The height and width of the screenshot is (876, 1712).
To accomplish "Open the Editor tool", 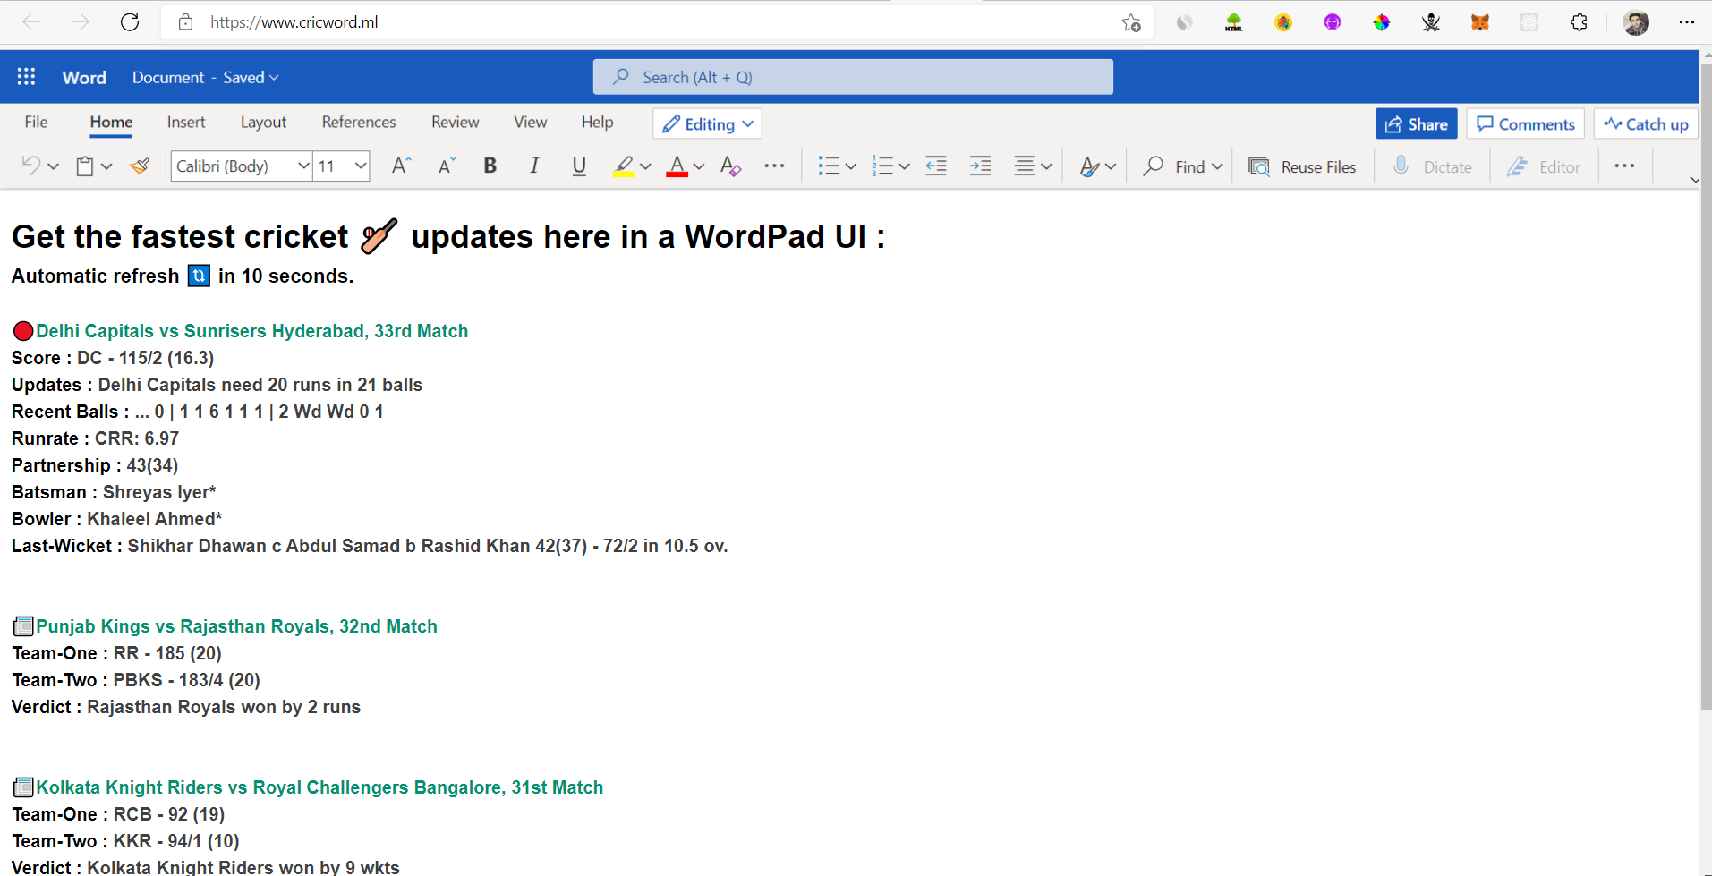I will 1544,166.
